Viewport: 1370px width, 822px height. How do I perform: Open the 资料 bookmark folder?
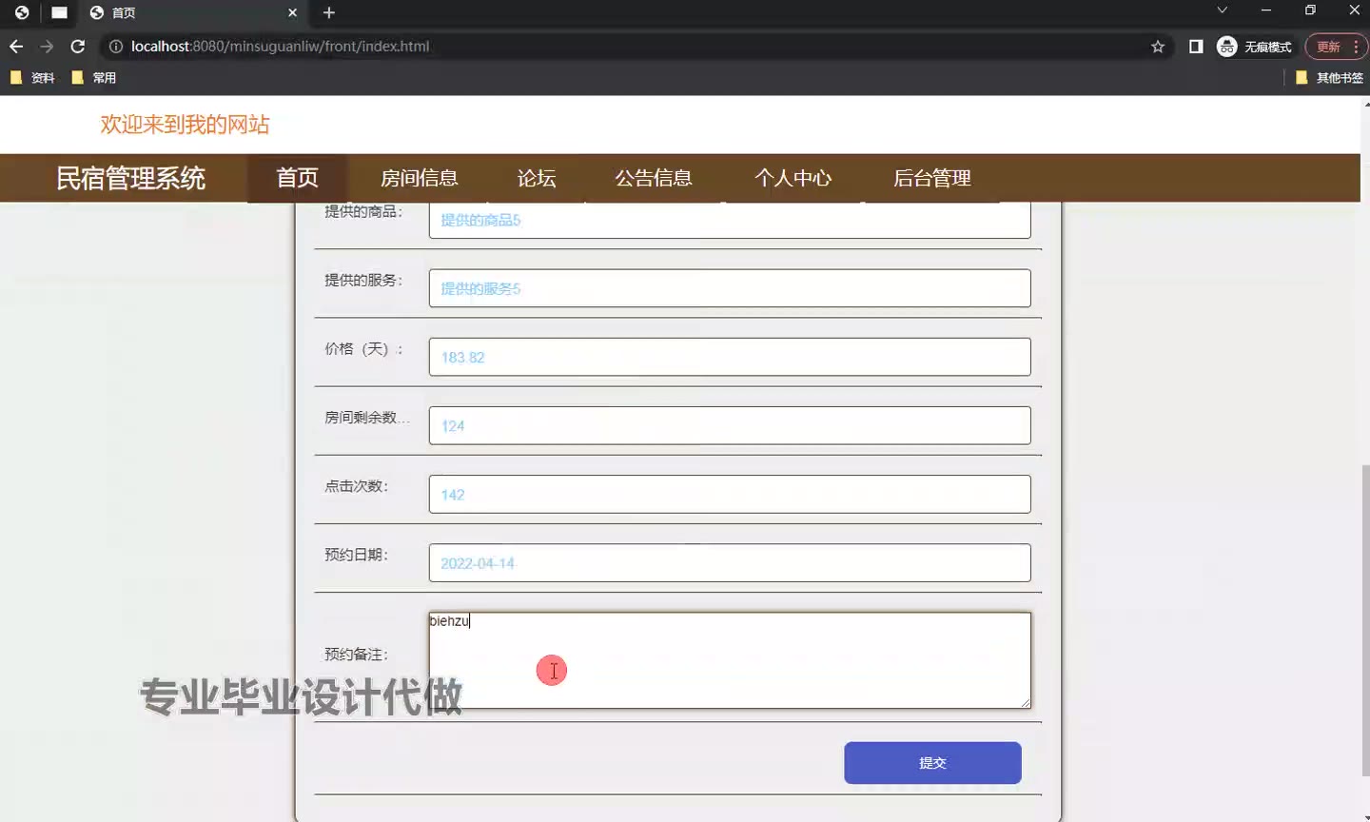(32, 78)
